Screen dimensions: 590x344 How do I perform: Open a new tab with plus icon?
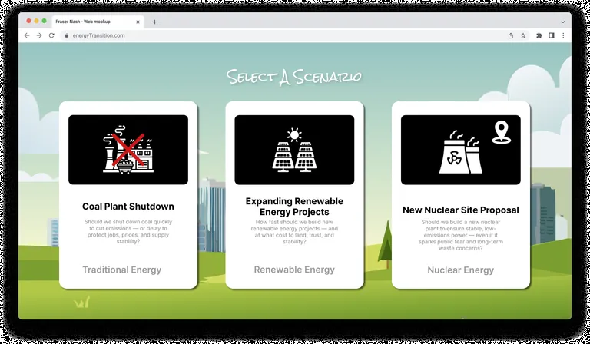click(154, 21)
